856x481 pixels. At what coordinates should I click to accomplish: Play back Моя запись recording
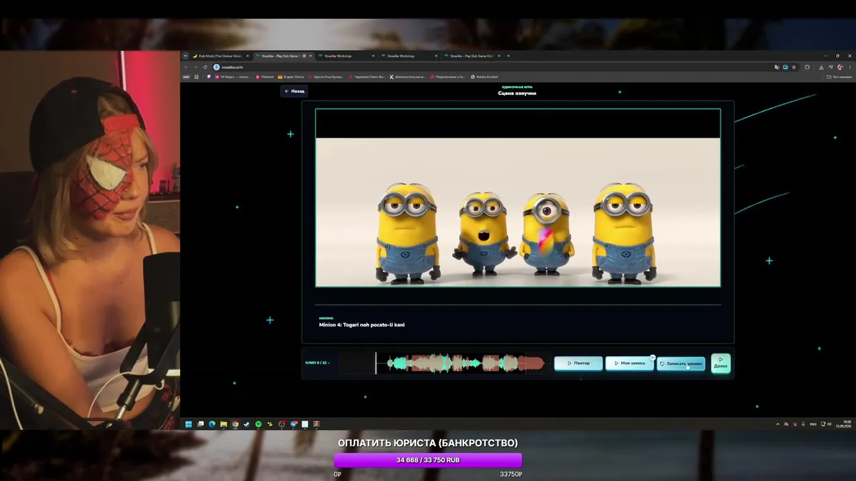(x=629, y=363)
